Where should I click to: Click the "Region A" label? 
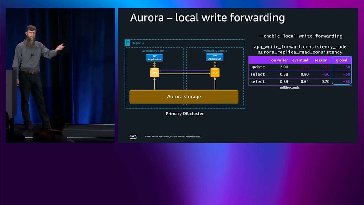point(138,43)
